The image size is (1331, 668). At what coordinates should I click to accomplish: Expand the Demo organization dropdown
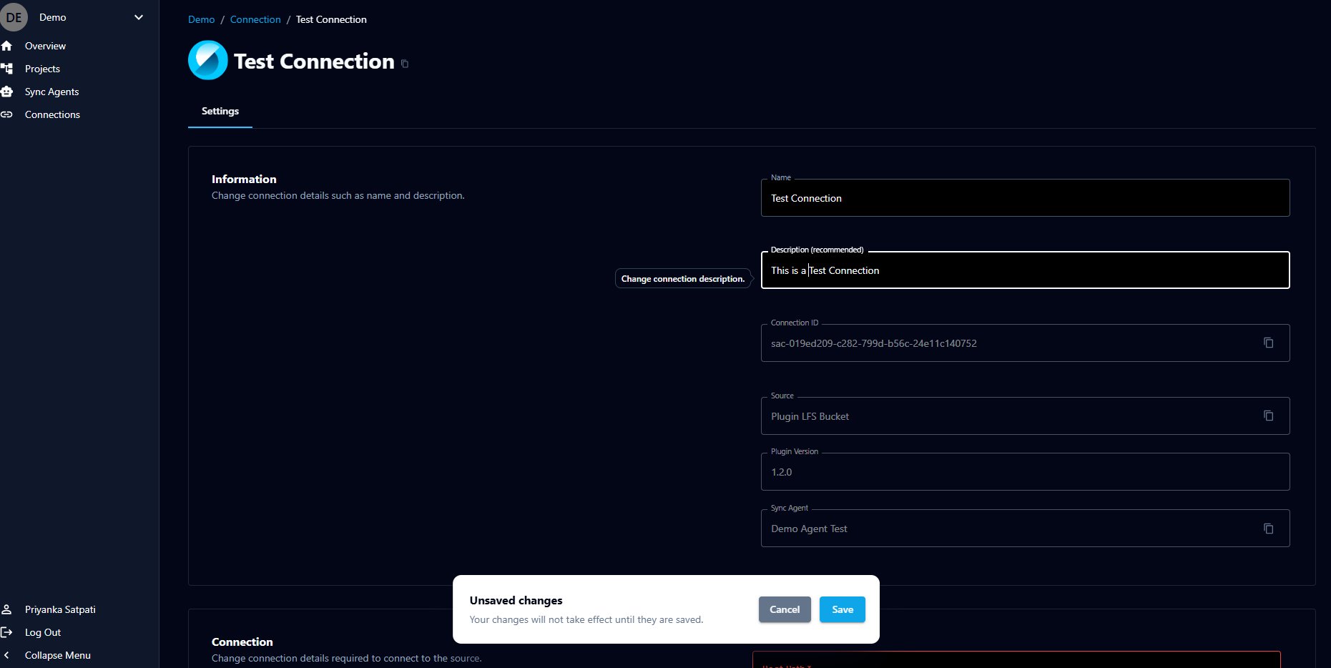pos(139,17)
